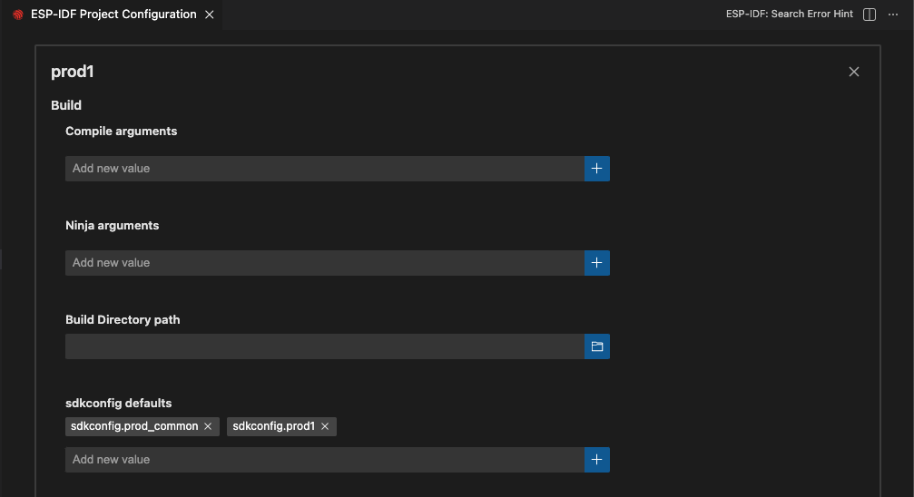
Task: Select the Build Directory path text field
Action: (324, 346)
